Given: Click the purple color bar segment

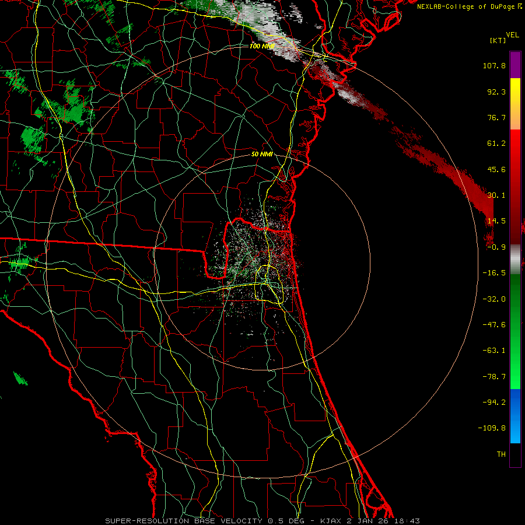Looking at the screenshot, I should coord(515,65).
